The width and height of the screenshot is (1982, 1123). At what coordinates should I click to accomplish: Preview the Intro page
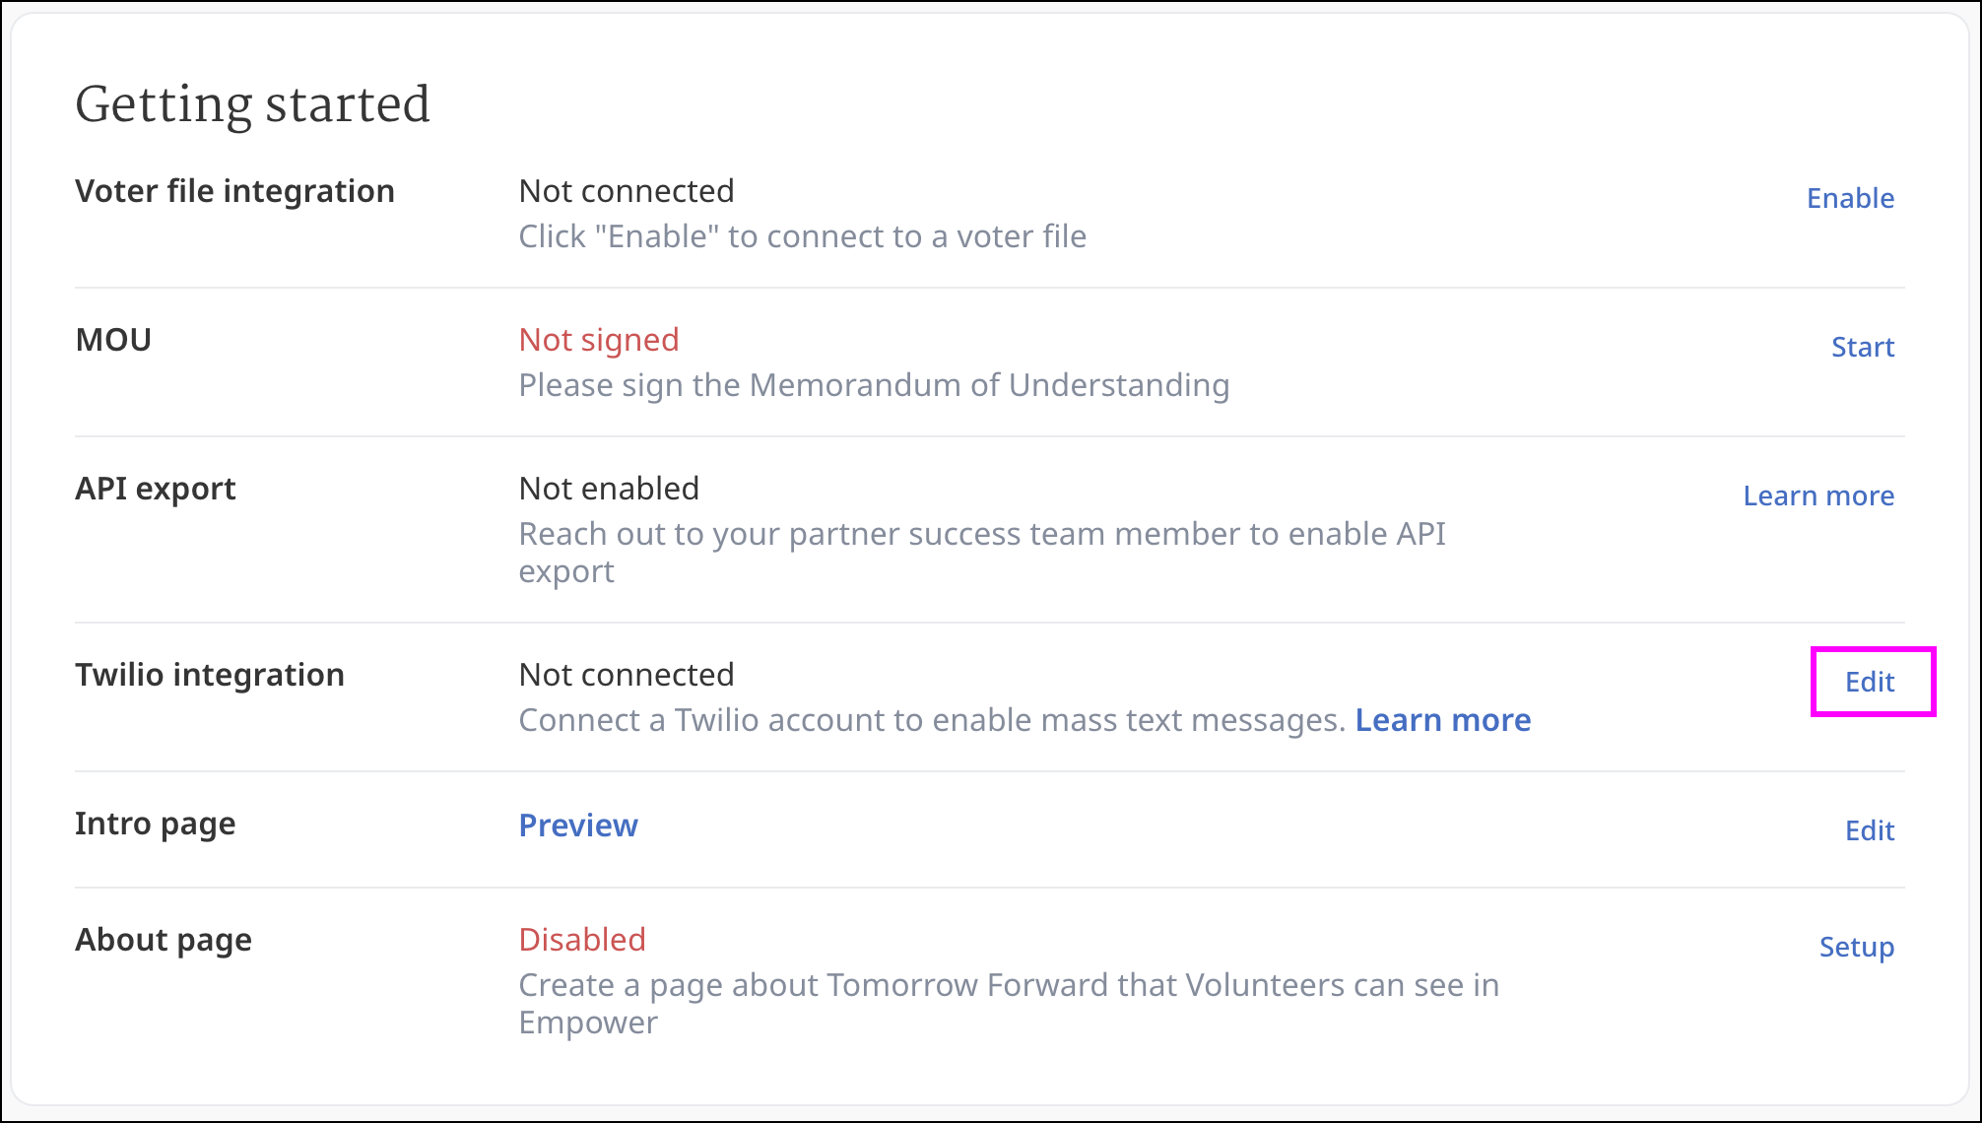(x=578, y=826)
